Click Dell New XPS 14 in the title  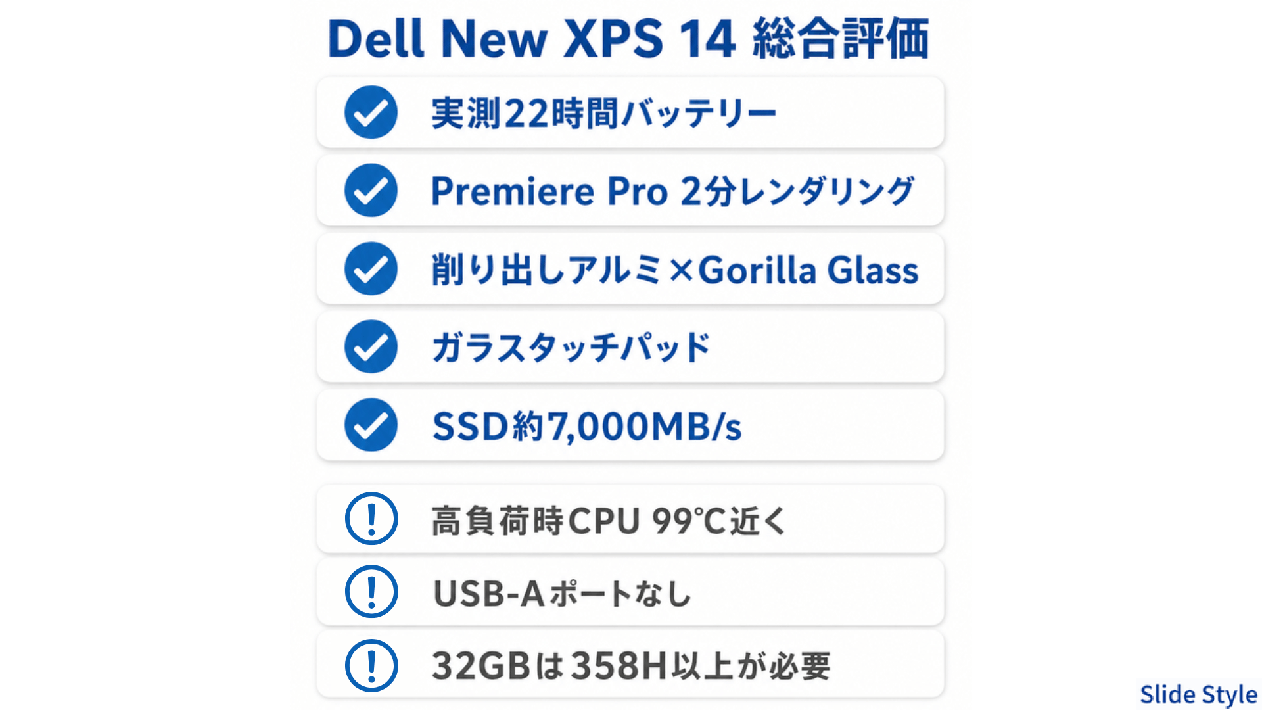[531, 38]
